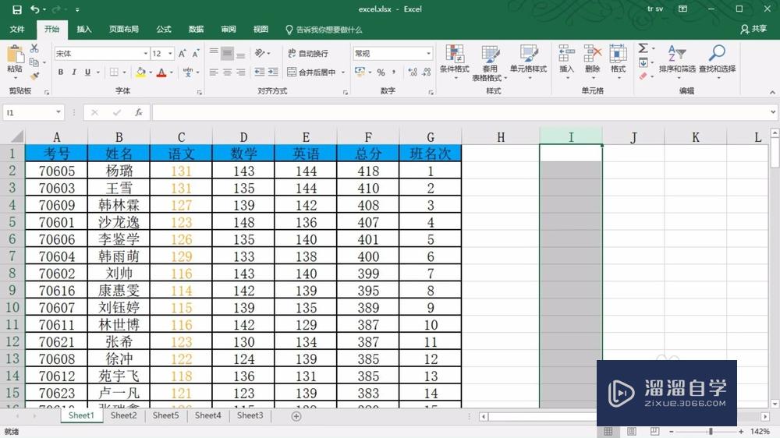780x438 pixels.
Task: Collapse the ribbon with chevron
Action: [x=772, y=93]
